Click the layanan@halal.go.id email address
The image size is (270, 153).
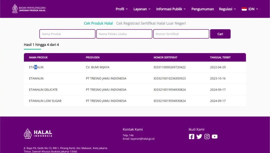[x=142, y=139]
